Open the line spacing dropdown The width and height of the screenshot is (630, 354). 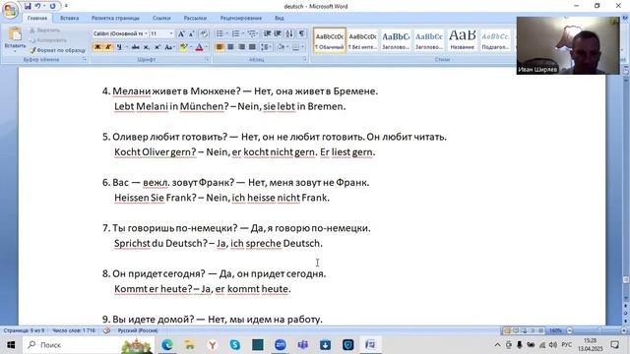266,47
